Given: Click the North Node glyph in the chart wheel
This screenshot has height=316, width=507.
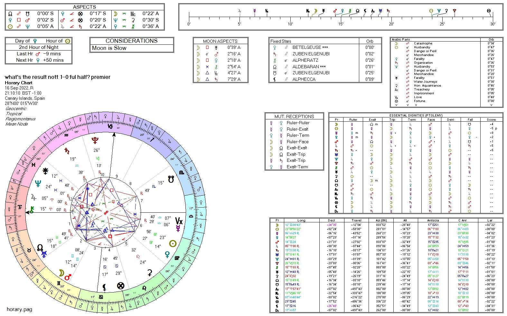Looking at the screenshot, I should tap(40, 247).
